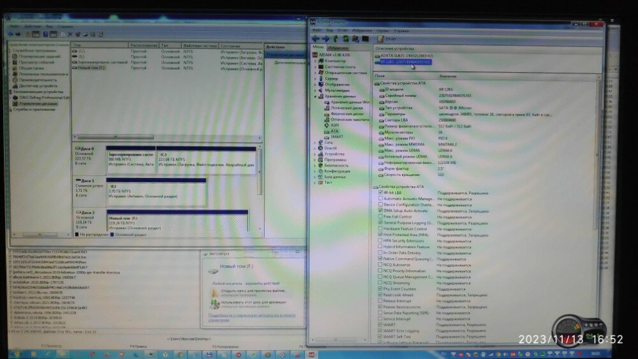Sort by Значение column header in AIDA64
This screenshot has height=359, width=638.
(517, 76)
